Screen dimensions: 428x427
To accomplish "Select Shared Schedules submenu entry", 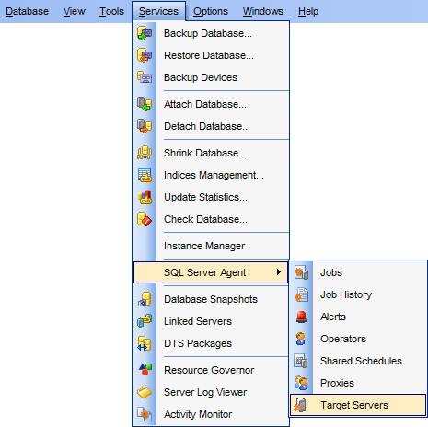I will coord(358,361).
